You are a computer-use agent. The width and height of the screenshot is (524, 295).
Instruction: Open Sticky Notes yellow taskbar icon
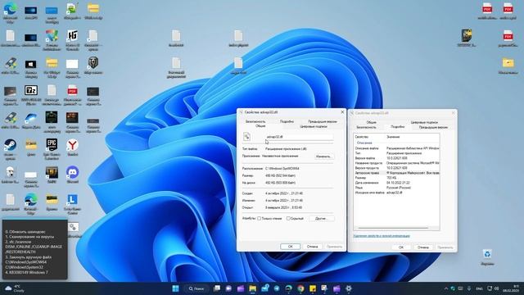click(x=313, y=288)
